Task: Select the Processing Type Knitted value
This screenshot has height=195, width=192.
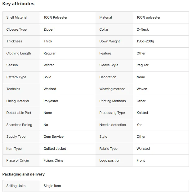Action: point(142,113)
